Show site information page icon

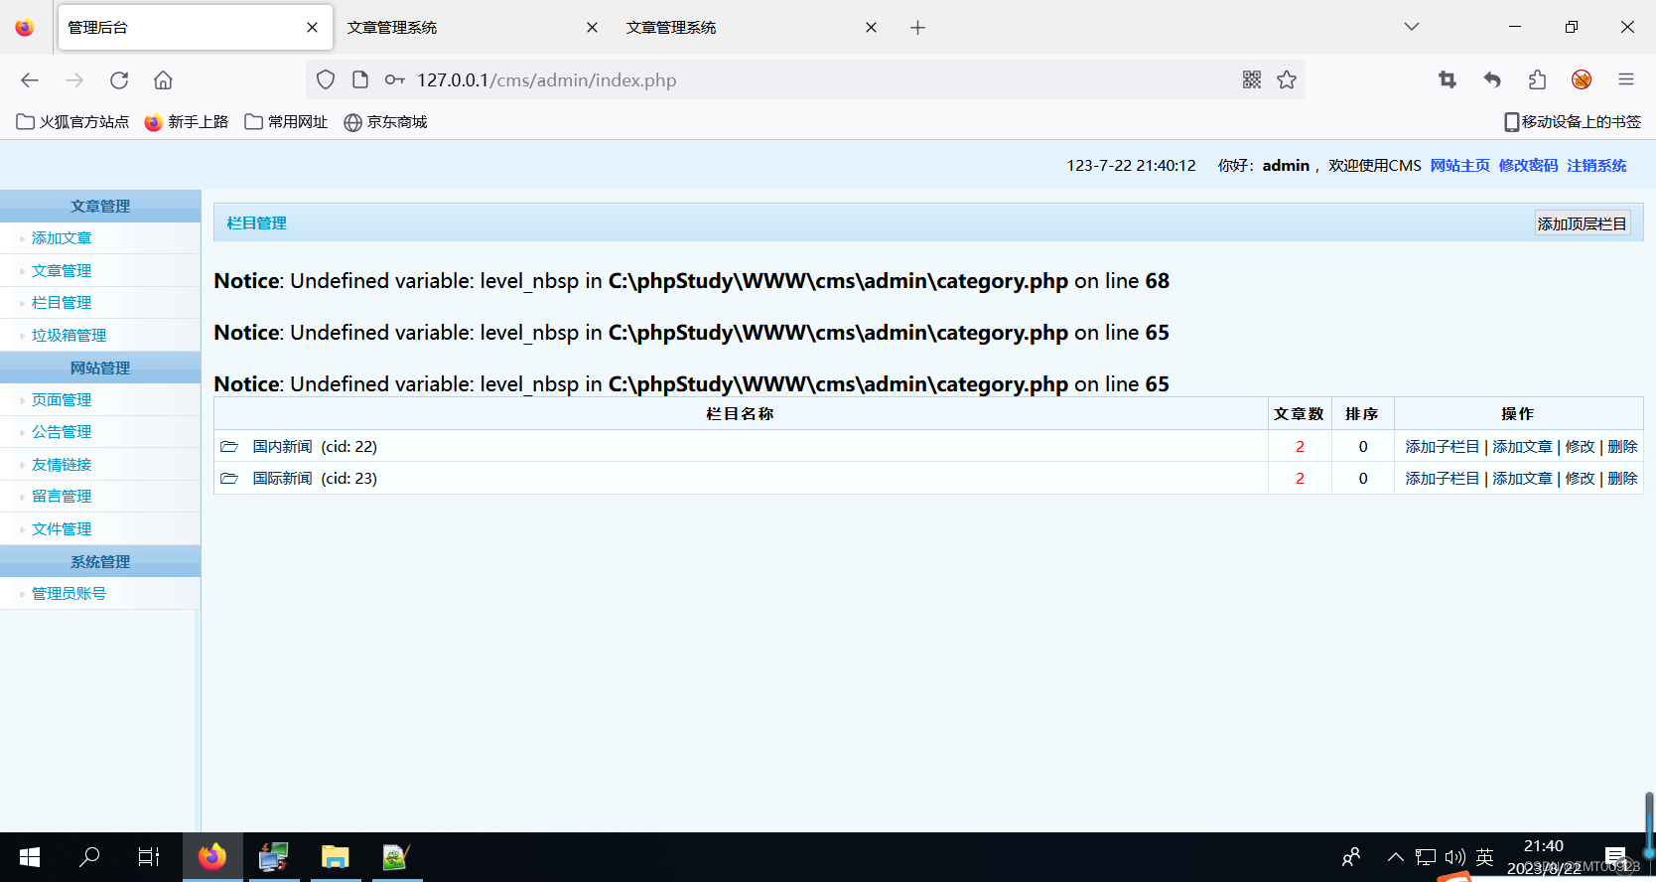[x=360, y=80]
